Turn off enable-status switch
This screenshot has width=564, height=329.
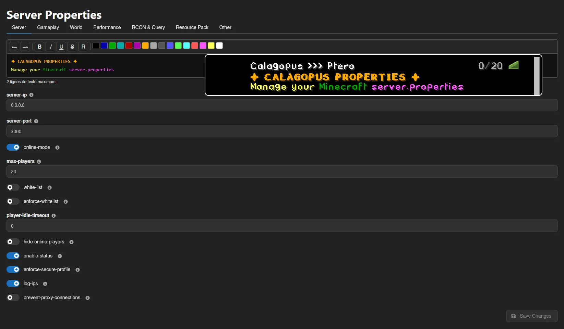point(13,256)
